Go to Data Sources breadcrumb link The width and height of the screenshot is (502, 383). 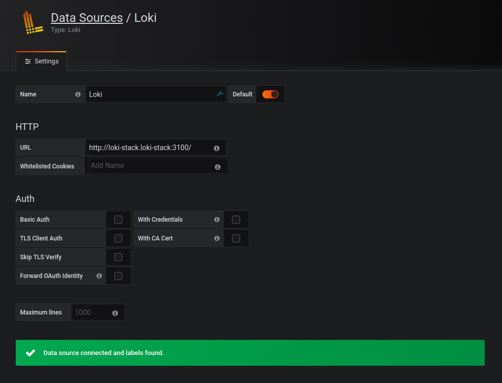point(87,18)
